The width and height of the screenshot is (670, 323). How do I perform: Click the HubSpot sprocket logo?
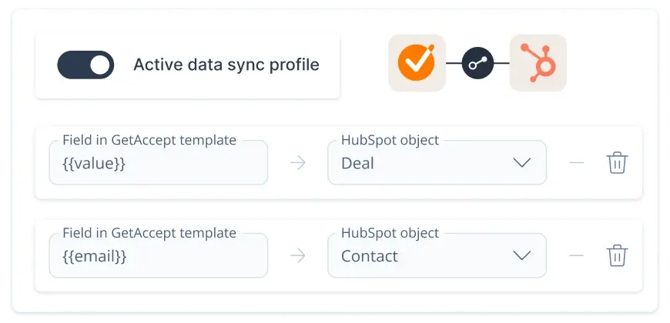(x=538, y=63)
